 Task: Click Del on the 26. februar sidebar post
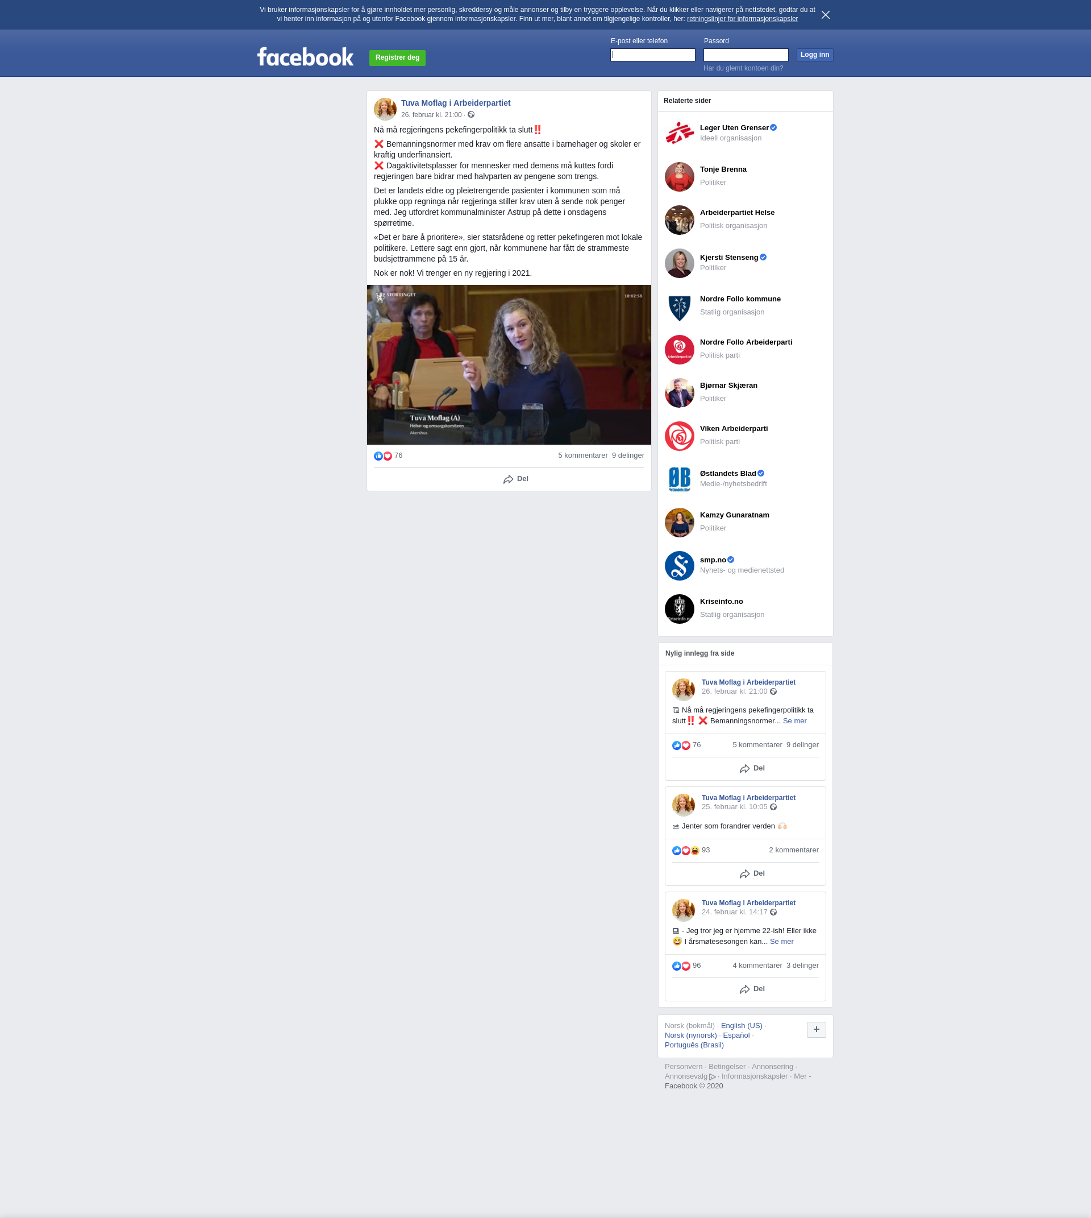[752, 769]
